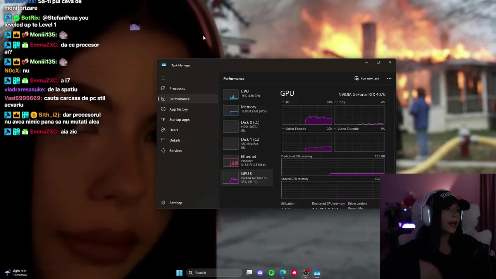Screen dimensions: 496x279
Task: Open the Windows Start menu
Action: [x=179, y=273]
